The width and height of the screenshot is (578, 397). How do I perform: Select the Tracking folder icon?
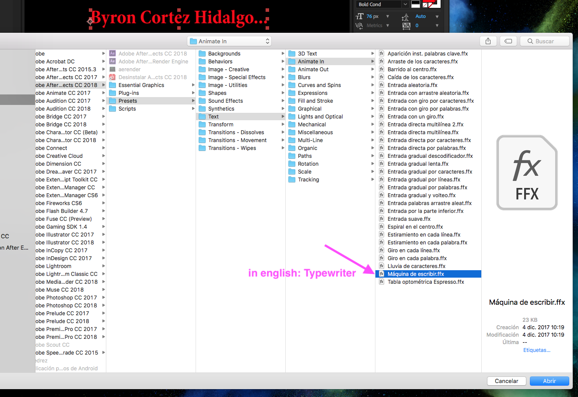(292, 180)
